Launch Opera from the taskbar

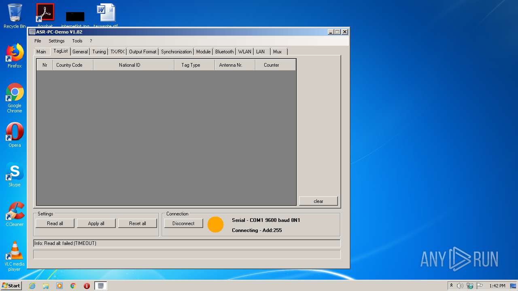(x=87, y=286)
